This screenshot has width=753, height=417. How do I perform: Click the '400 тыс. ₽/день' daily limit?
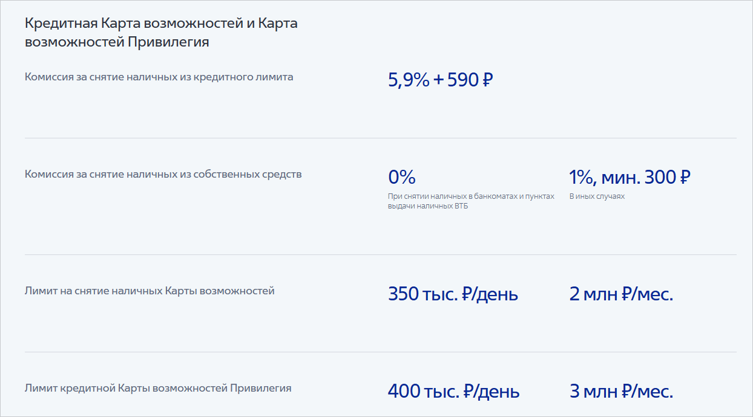453,391
